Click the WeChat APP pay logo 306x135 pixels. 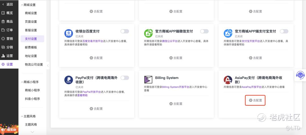point(148,33)
